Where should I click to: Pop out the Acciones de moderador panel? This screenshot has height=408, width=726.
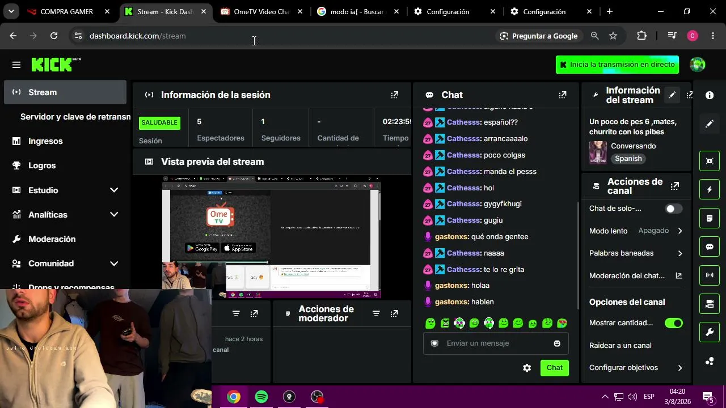(394, 313)
